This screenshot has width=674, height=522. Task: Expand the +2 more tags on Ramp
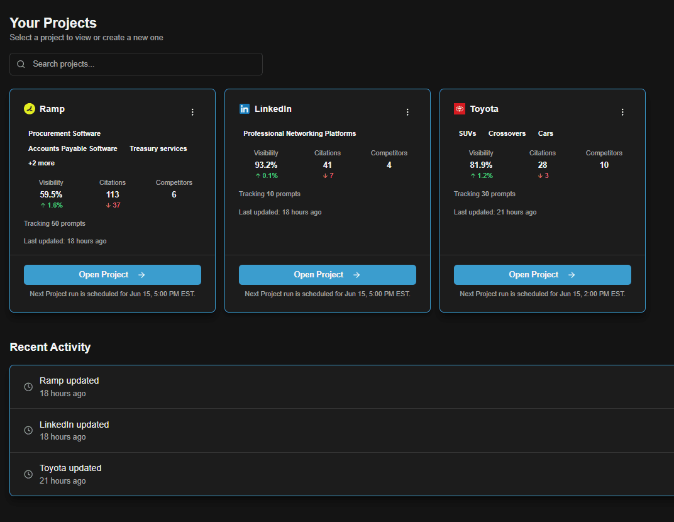coord(41,163)
